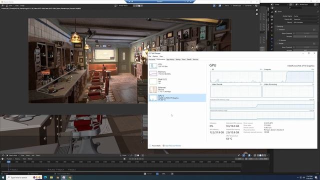Click the new scene icon beside Scene name
Image resolution: width=320 pixels, height=180 pixels.
pos(290,4)
